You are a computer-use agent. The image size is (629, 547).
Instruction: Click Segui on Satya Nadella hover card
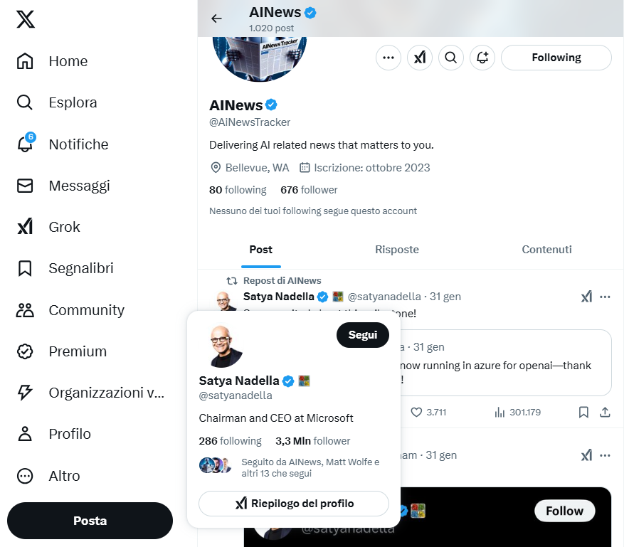(x=363, y=335)
